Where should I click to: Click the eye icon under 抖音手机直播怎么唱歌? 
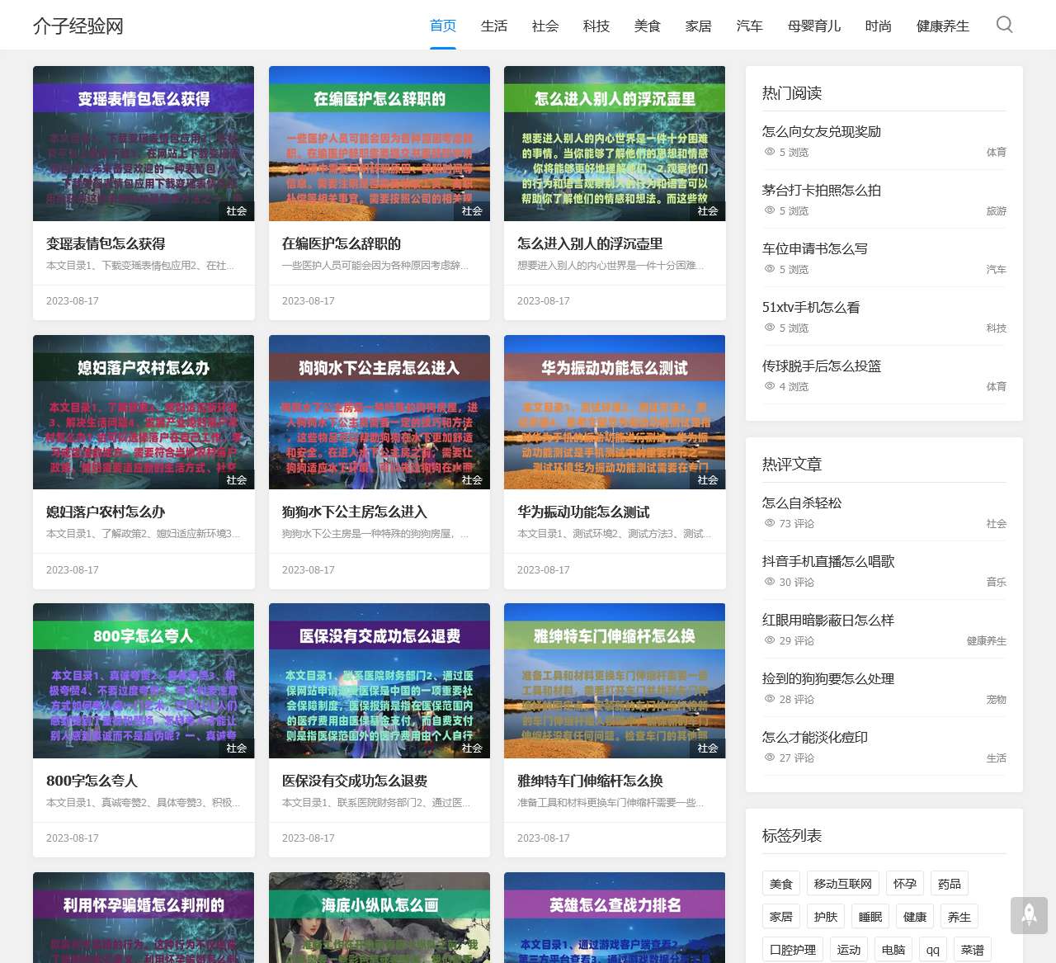pos(769,582)
